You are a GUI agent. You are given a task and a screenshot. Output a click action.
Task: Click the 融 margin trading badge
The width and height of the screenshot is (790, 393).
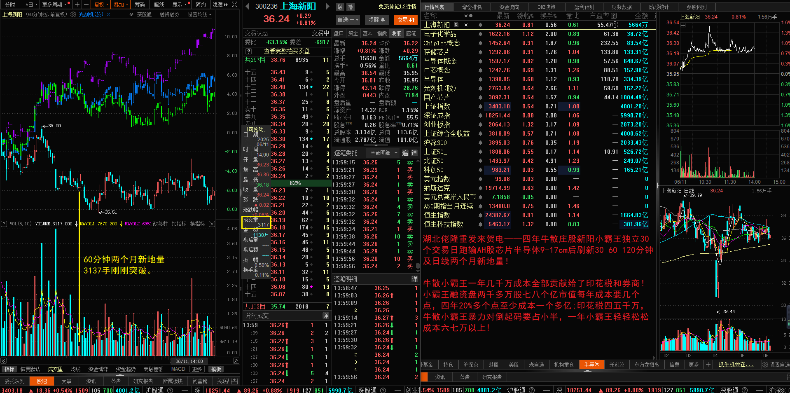click(340, 7)
